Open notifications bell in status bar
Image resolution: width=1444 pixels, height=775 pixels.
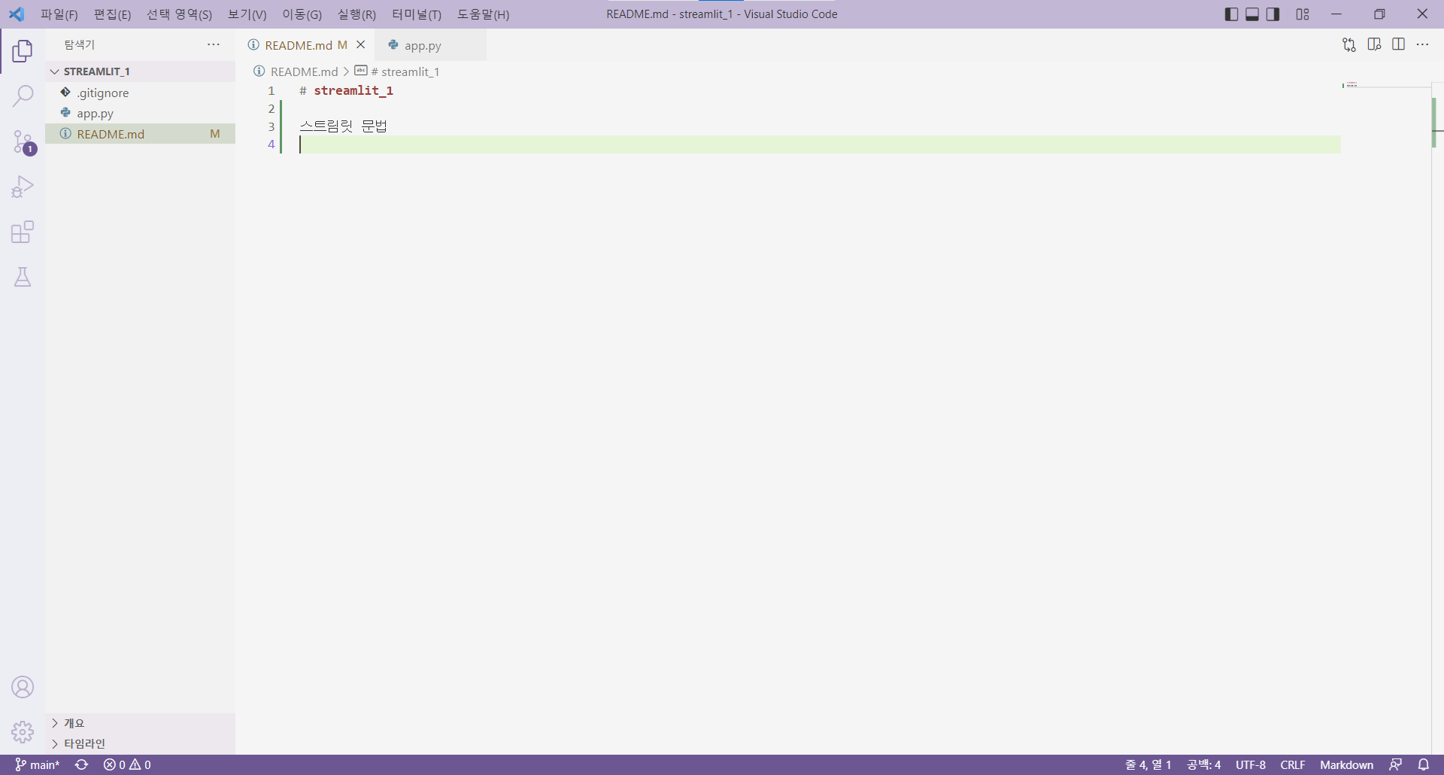(x=1424, y=764)
